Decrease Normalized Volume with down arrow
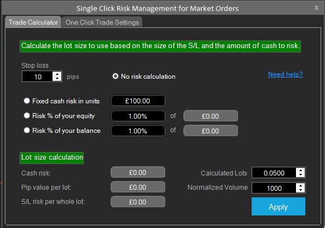325x228 pixels. pos(300,190)
